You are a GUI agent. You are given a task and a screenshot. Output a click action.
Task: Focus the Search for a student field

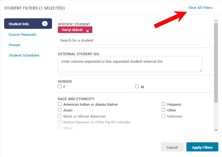point(130,40)
